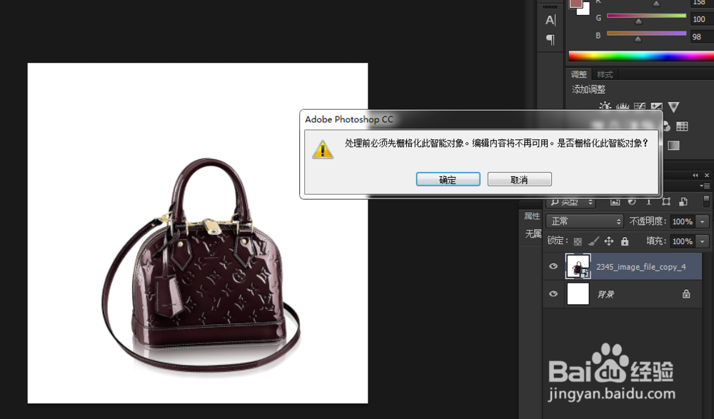This screenshot has height=419, width=714.
Task: Click the G value field showing 100
Action: pos(701,19)
